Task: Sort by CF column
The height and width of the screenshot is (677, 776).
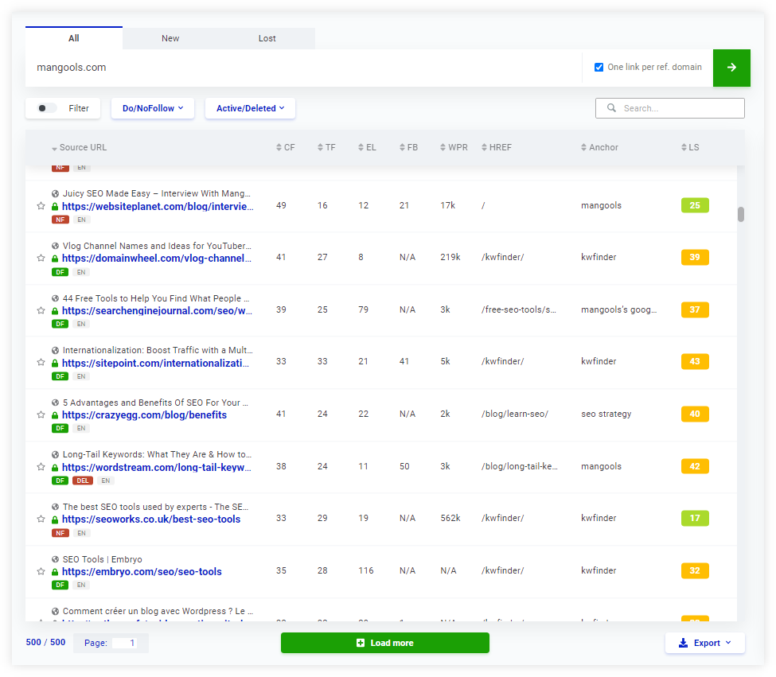Action: point(286,147)
